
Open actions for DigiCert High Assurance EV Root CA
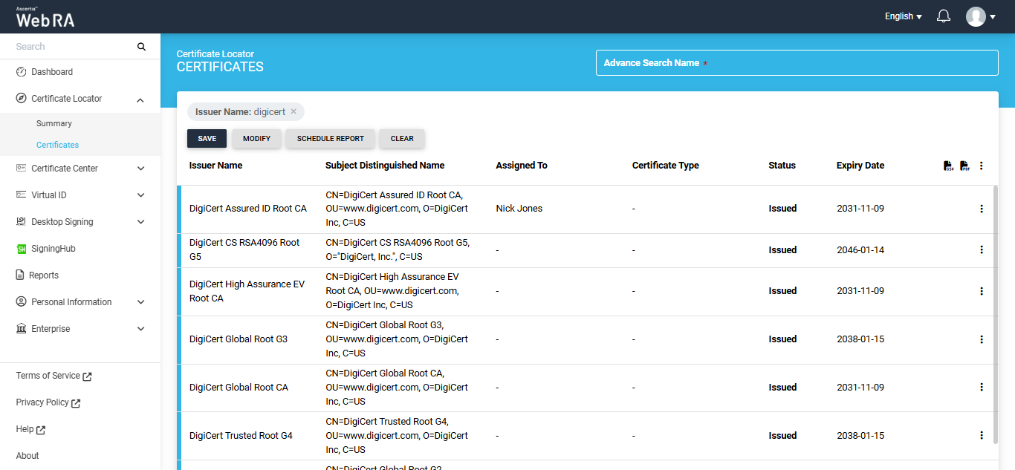[981, 291]
